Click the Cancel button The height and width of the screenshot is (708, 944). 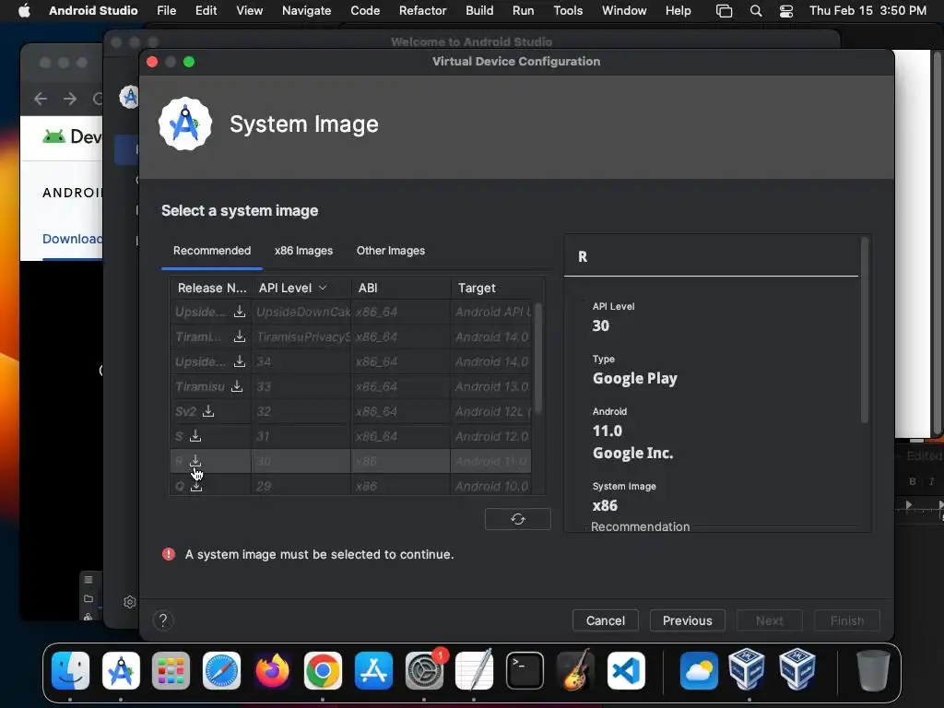tap(605, 620)
